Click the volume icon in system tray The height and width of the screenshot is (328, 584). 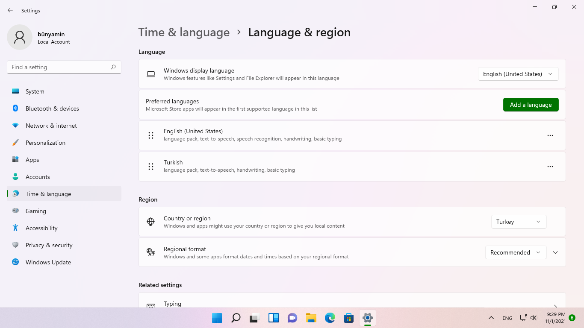[x=534, y=318]
